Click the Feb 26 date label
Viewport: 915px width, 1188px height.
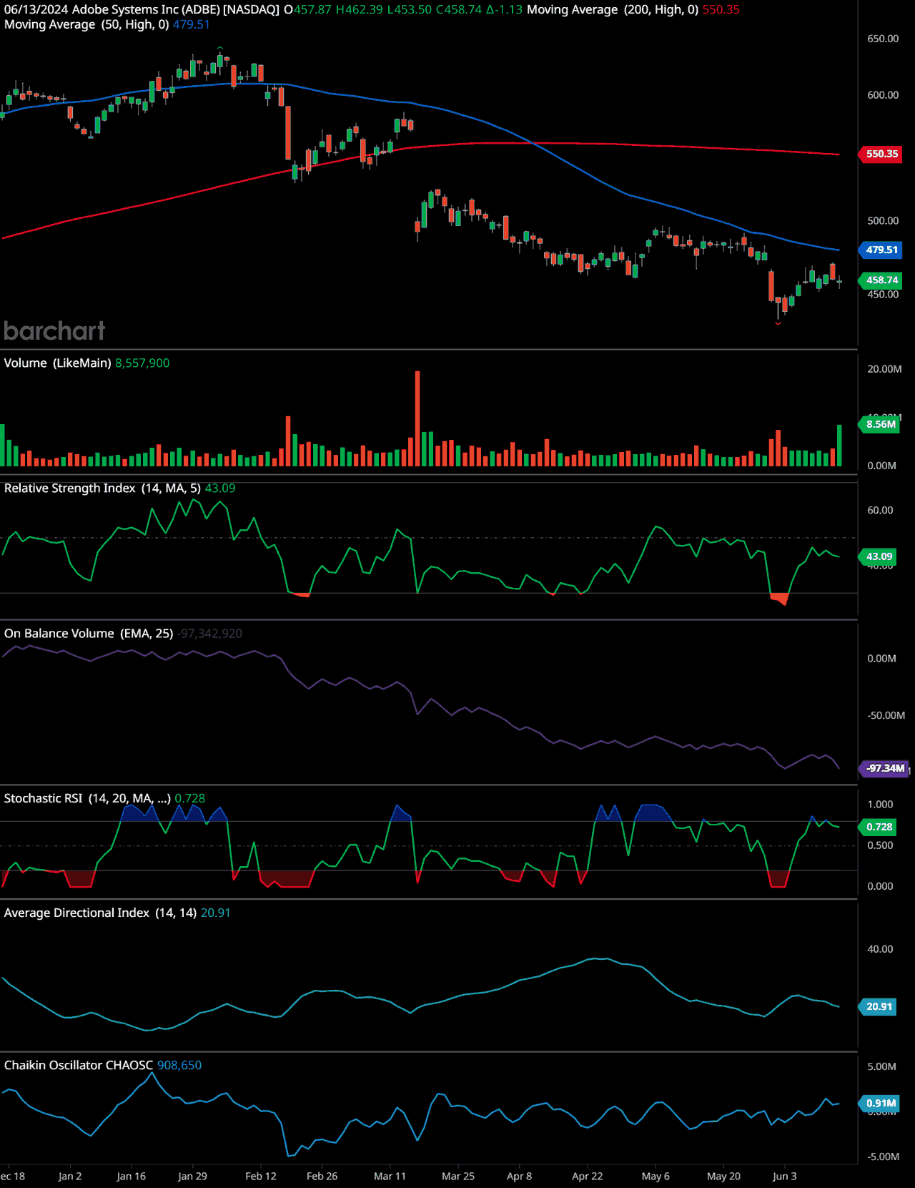322,1176
